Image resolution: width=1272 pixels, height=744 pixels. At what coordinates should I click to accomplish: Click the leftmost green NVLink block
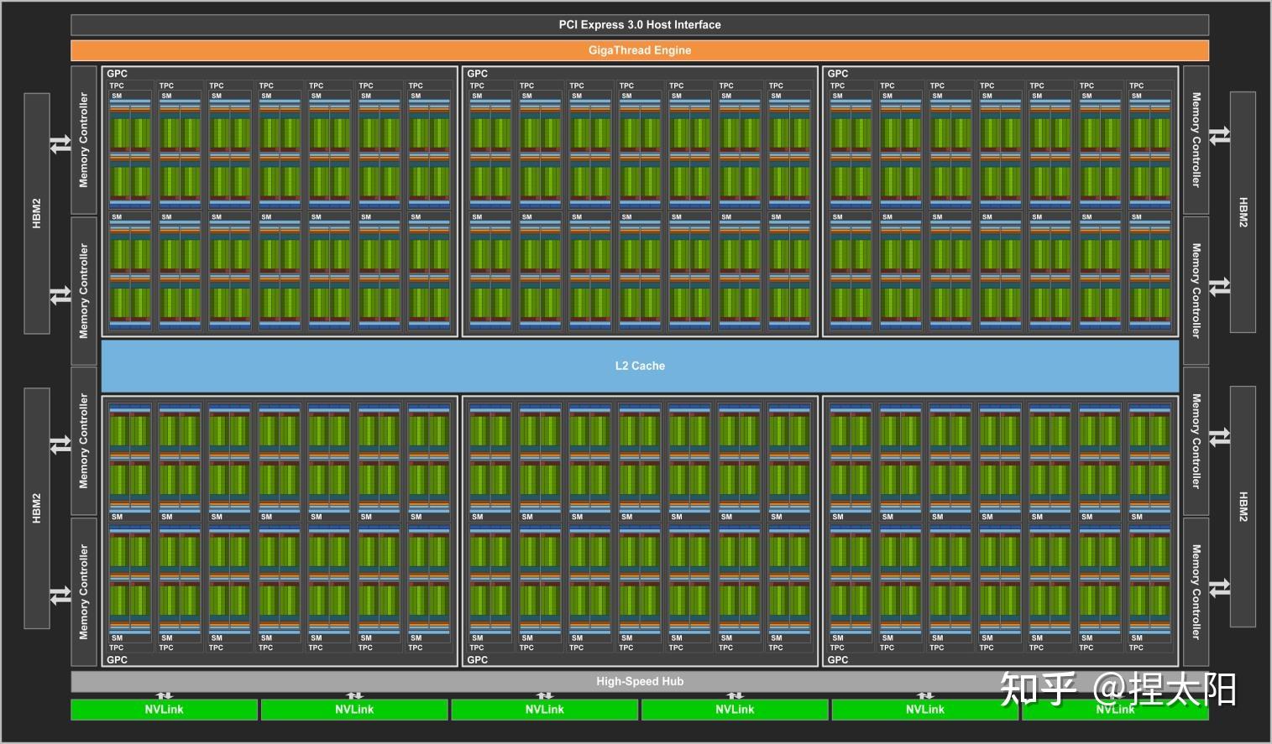tap(164, 710)
